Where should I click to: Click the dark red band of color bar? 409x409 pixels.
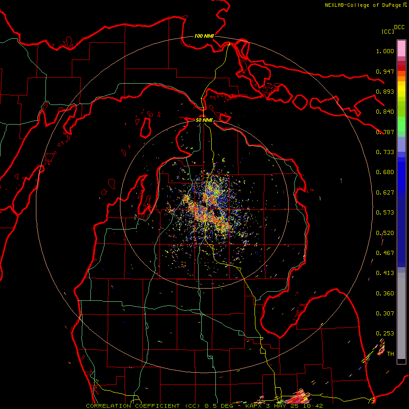tap(401, 65)
